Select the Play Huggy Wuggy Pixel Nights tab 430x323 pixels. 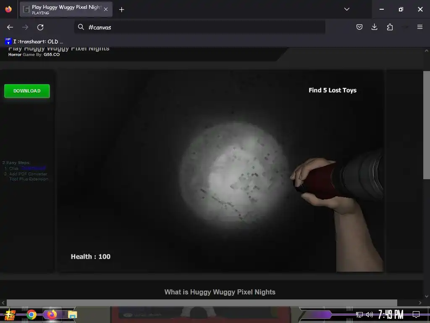tap(66, 9)
